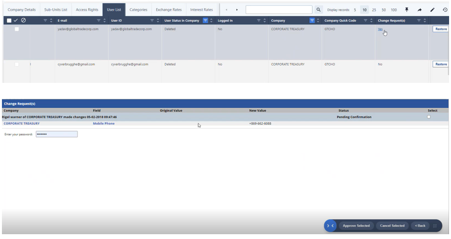Open active filter on User Status column
Viewport: 451px width, 239px height.
coord(205,20)
